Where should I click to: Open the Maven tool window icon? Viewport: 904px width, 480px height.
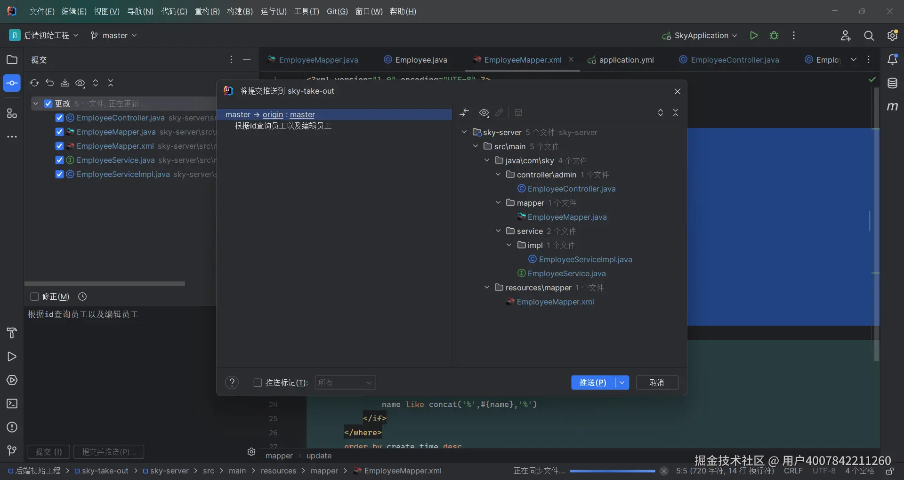[892, 107]
